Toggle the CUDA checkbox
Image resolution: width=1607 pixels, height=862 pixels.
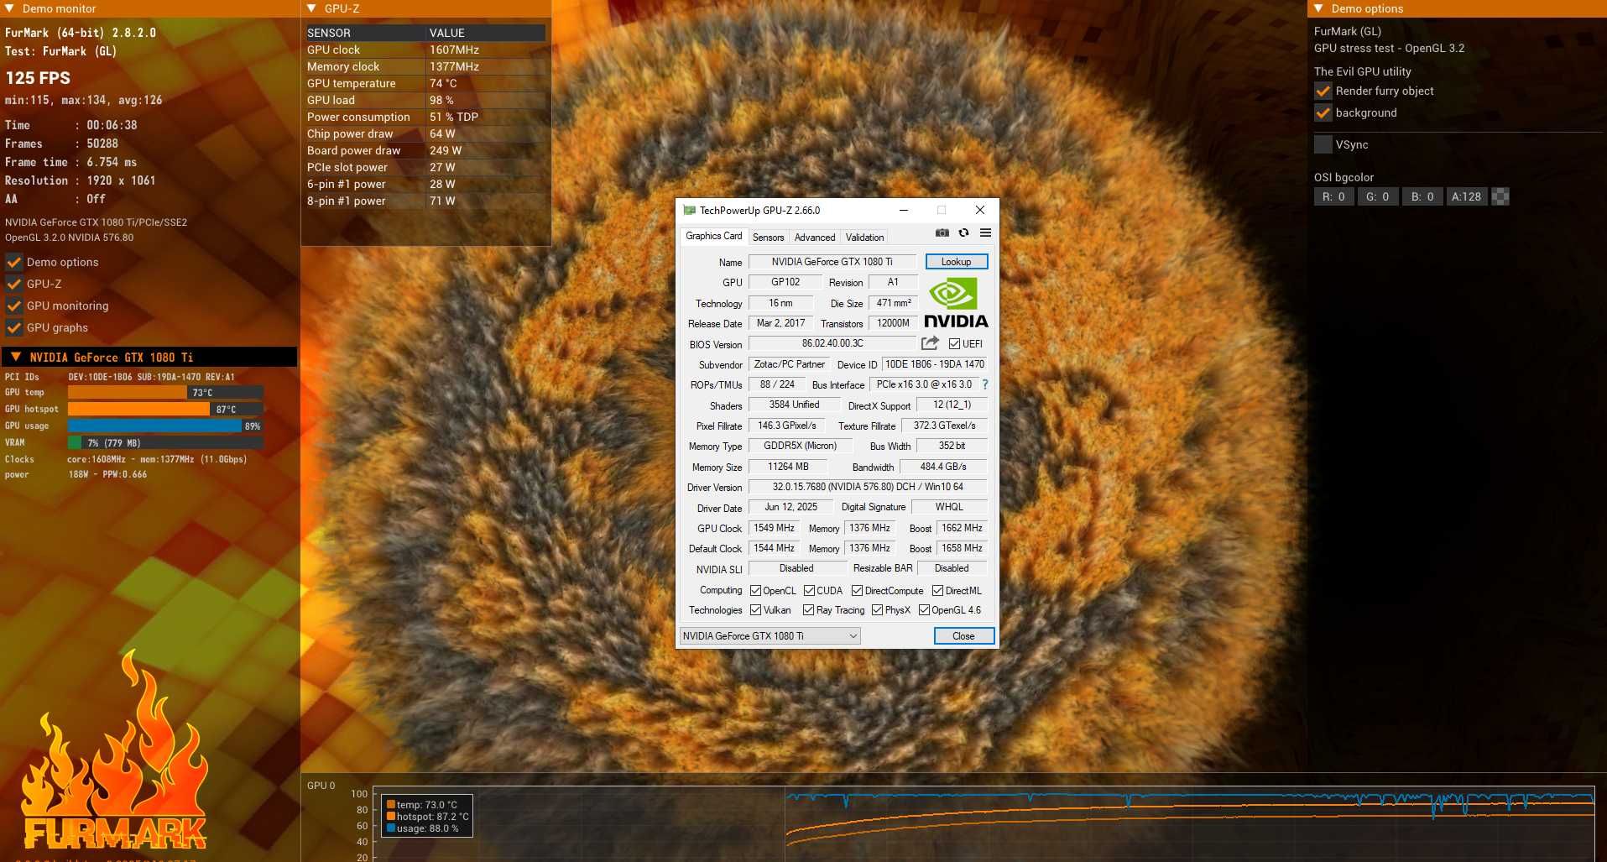pos(809,591)
